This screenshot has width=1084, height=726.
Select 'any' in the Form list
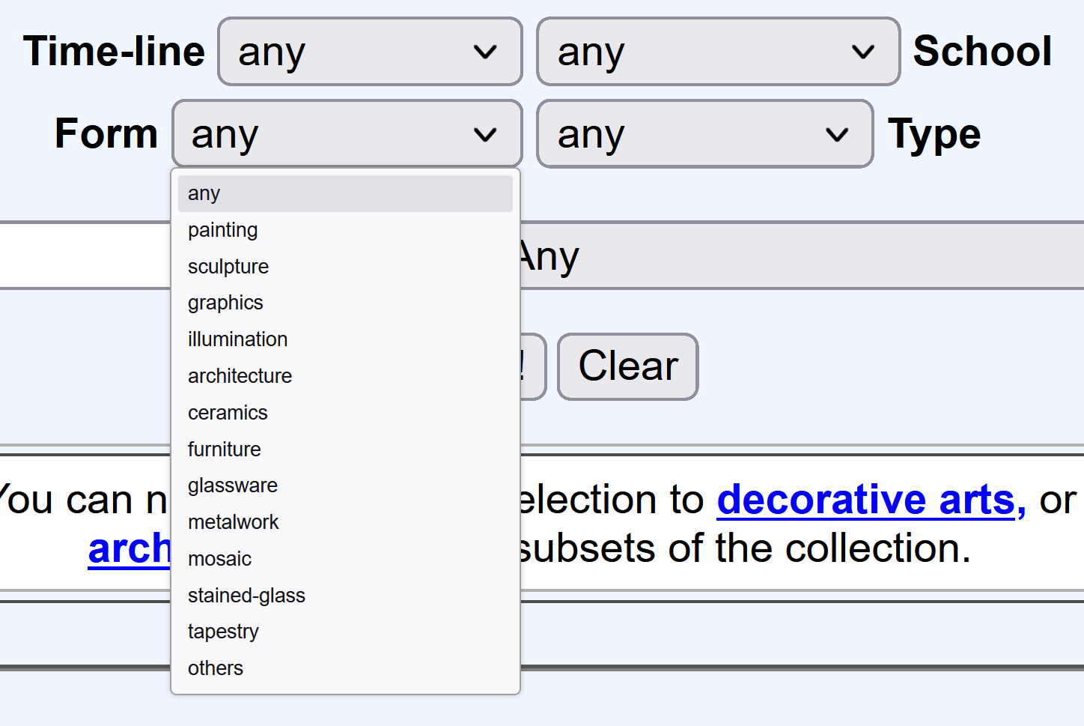345,193
